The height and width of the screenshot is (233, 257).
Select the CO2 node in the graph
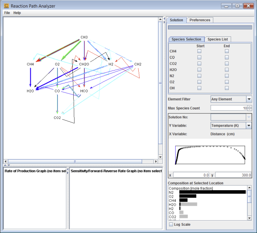click(x=57, y=118)
